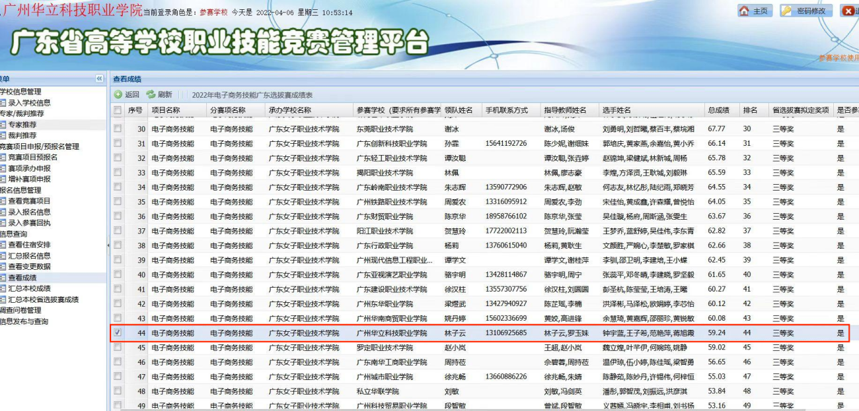Uncheck the checkbox for row 44
The width and height of the screenshot is (859, 411).
click(x=118, y=332)
